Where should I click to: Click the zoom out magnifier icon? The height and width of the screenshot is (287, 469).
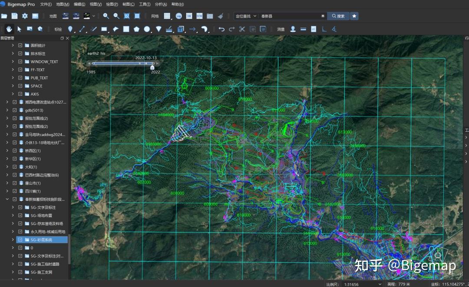coord(116,16)
